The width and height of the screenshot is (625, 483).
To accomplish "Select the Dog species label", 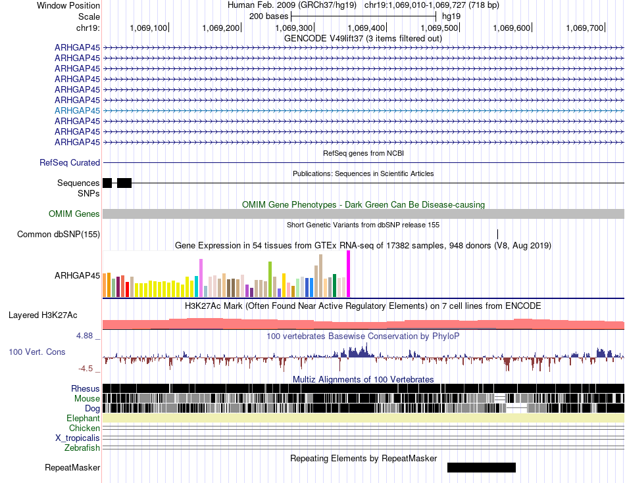I will click(x=92, y=409).
